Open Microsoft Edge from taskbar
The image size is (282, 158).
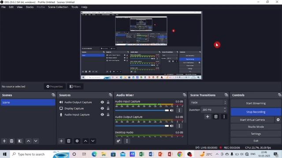(94, 154)
